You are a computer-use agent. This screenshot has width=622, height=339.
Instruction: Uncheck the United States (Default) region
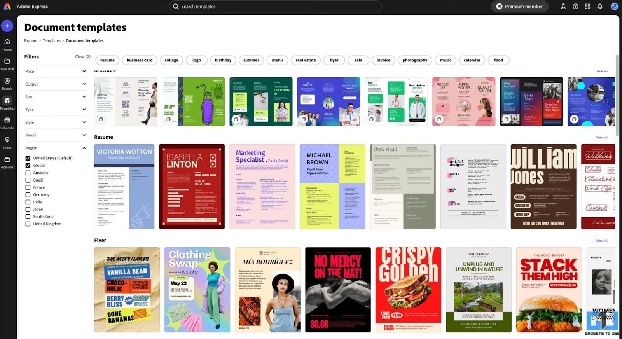click(x=28, y=158)
